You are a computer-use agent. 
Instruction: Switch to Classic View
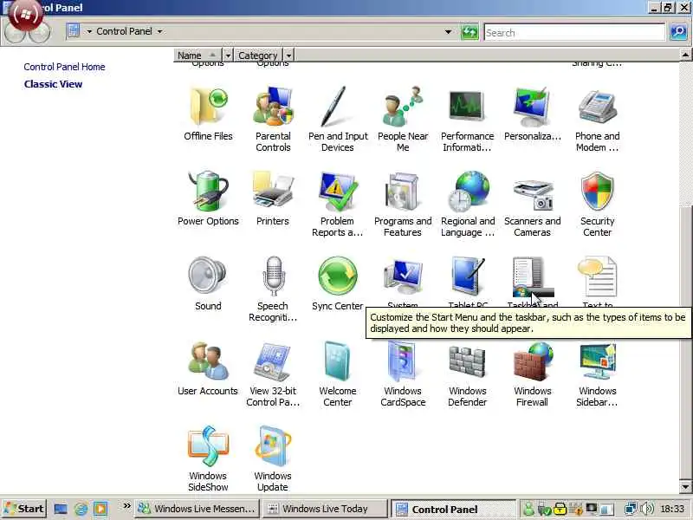tap(53, 84)
